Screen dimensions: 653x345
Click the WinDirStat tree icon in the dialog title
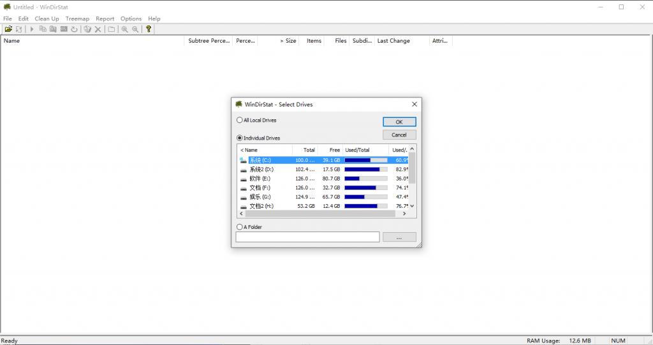click(x=238, y=104)
